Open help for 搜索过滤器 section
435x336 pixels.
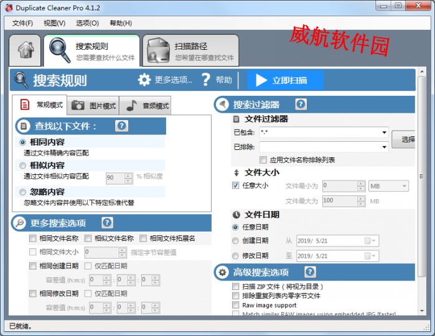(x=301, y=105)
